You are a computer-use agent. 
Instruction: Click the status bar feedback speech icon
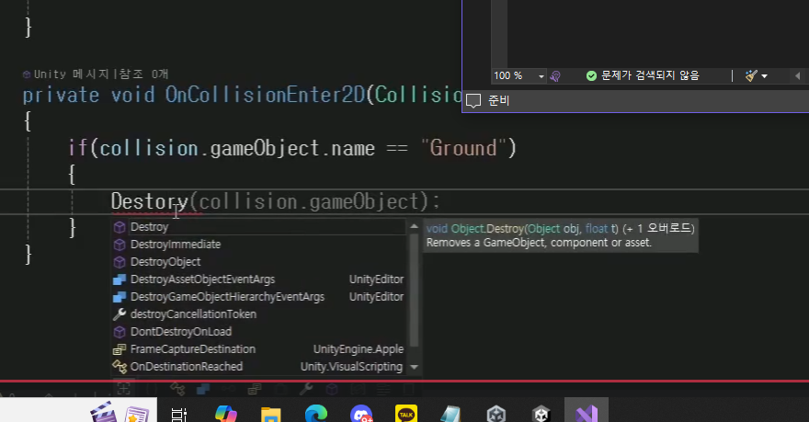473,100
